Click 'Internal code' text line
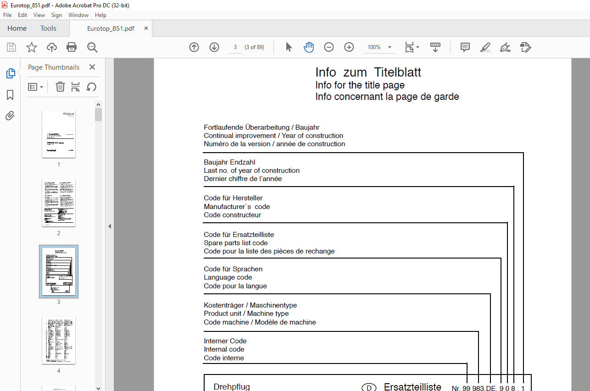Image resolution: width=590 pixels, height=391 pixels. pos(224,349)
